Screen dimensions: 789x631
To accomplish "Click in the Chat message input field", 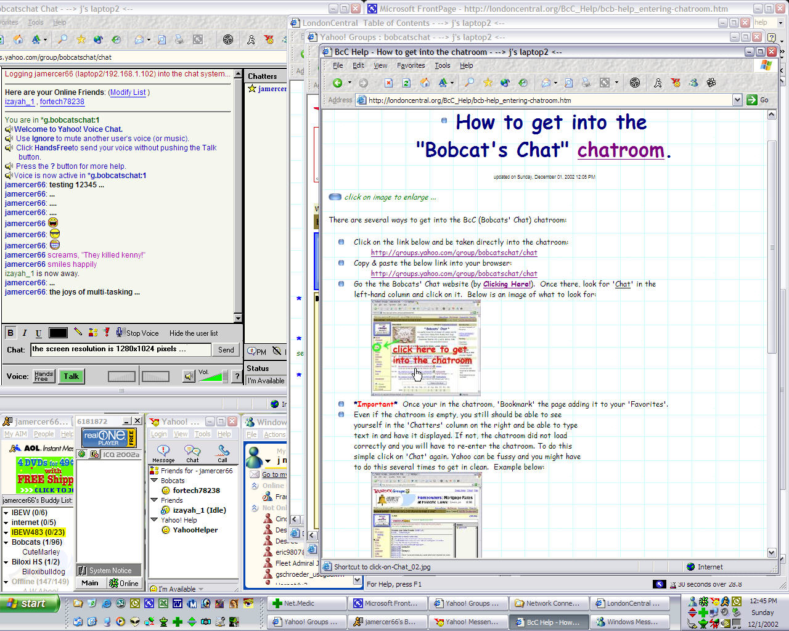I will click(121, 349).
